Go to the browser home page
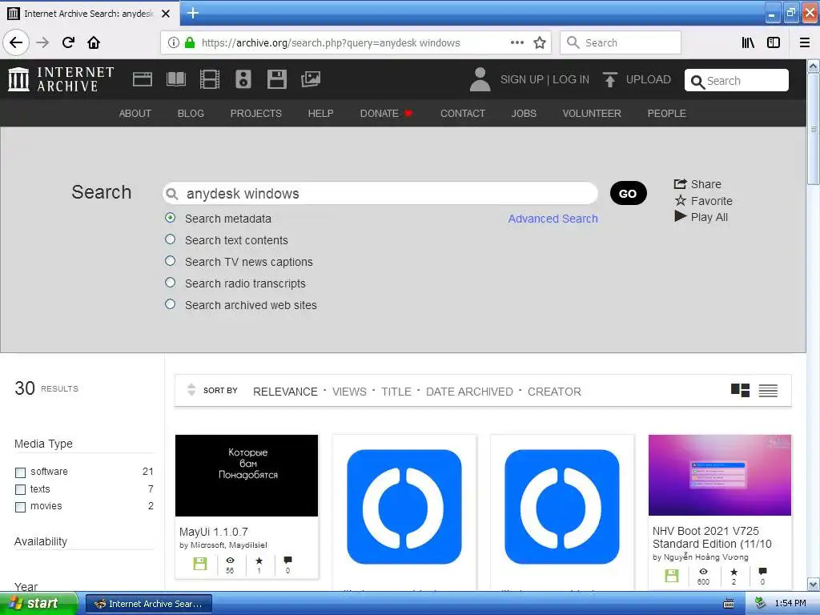The width and height of the screenshot is (820, 615). [x=94, y=42]
